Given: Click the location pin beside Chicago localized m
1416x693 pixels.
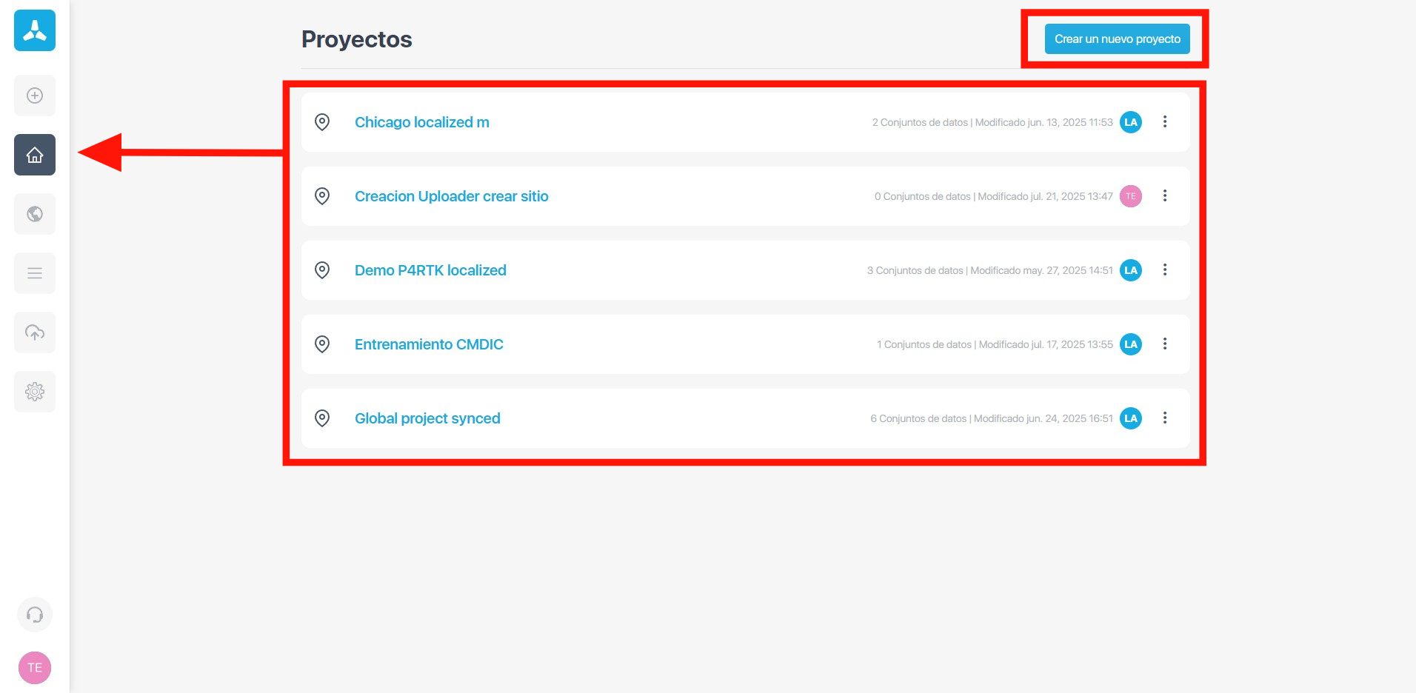Looking at the screenshot, I should pos(322,122).
